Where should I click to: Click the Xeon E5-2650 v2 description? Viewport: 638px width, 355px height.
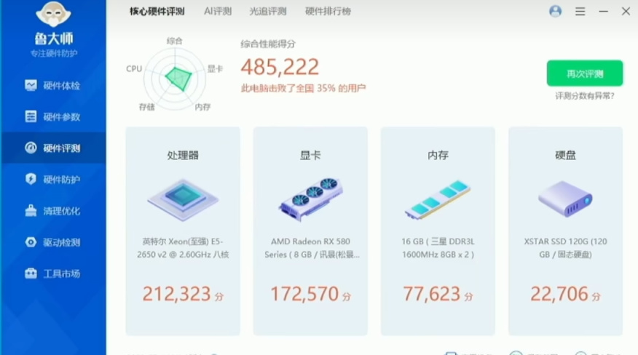tap(183, 247)
